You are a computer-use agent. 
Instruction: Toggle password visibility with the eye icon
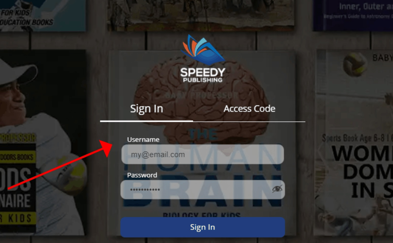(x=277, y=189)
